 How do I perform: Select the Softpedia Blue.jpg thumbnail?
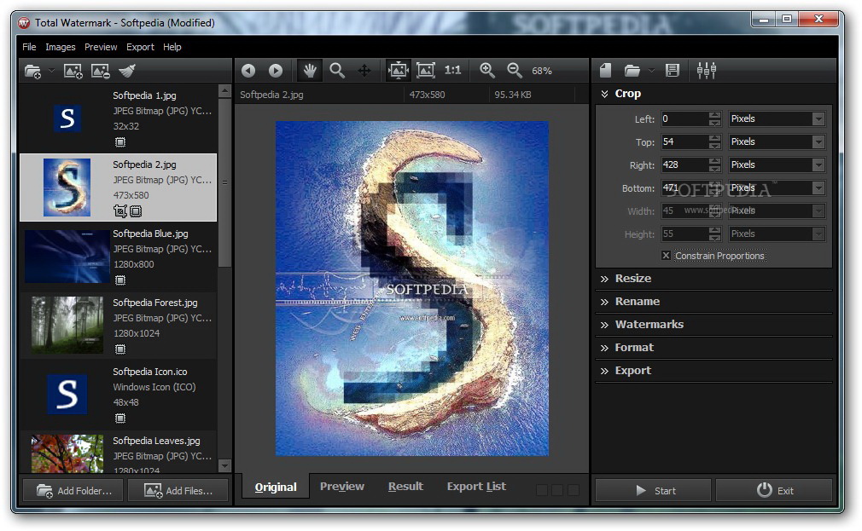tap(67, 257)
